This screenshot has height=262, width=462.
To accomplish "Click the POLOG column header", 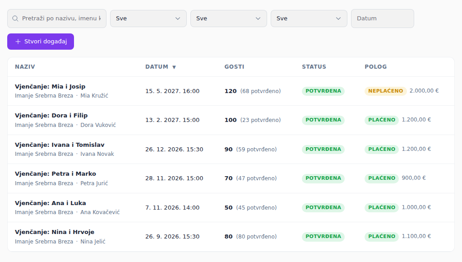I will (x=376, y=67).
